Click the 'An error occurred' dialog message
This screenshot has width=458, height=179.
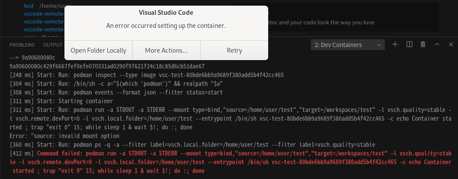pyautogui.click(x=166, y=26)
